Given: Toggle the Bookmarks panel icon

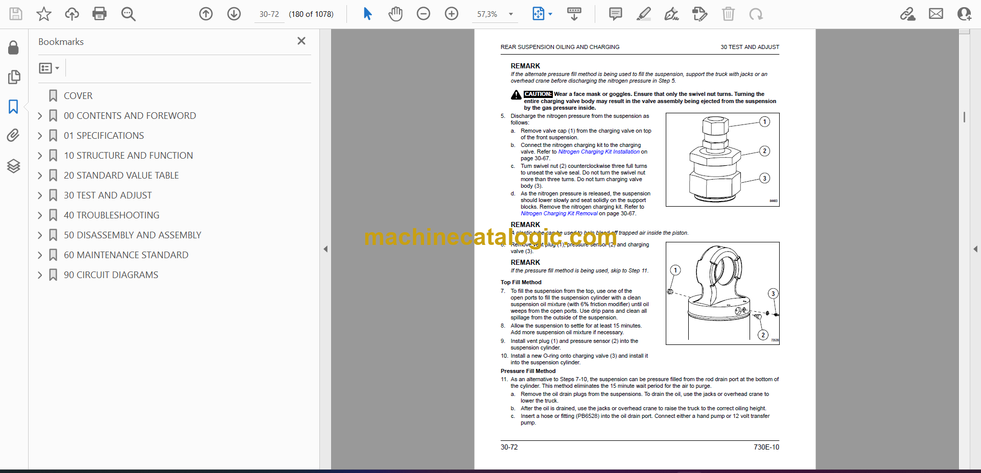Looking at the screenshot, I should coord(14,107).
